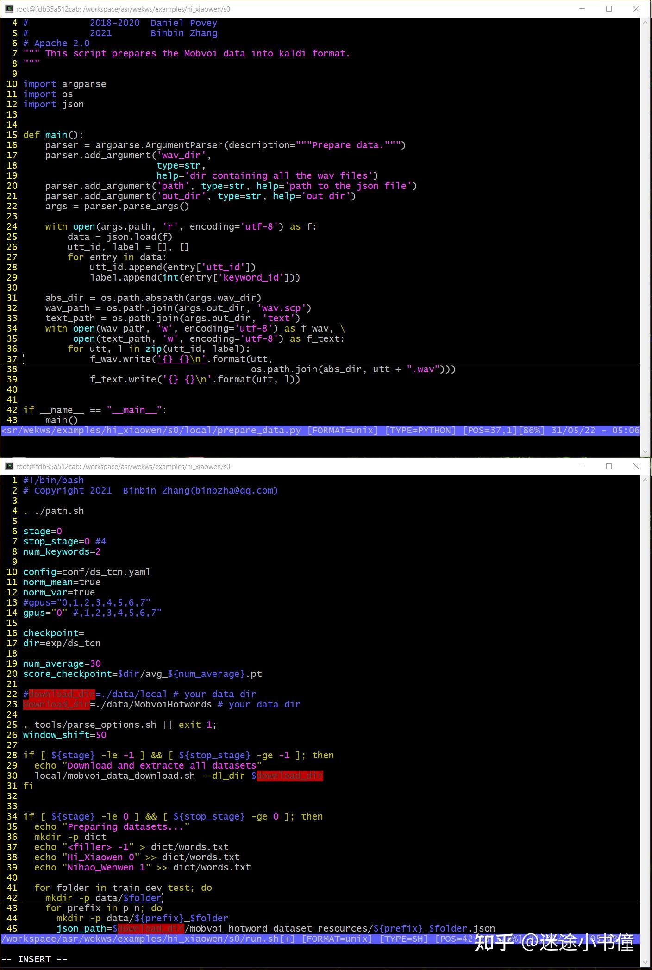Click the 'config=conf/ds_tcn.yaml' line
This screenshot has height=970, width=652.
[87, 572]
